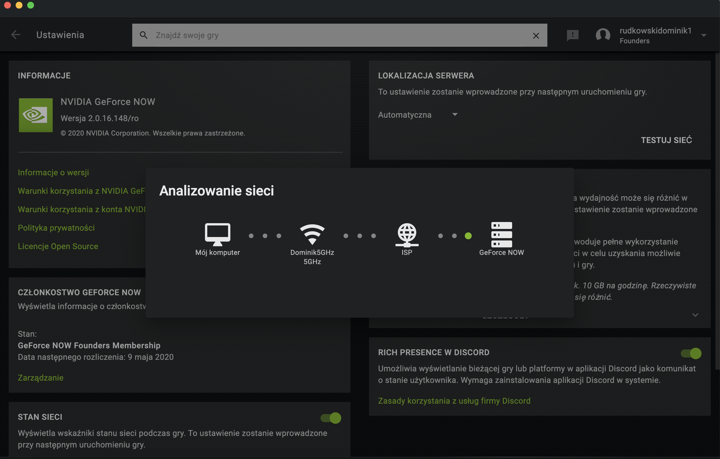Open Polityka prywatności link
The height and width of the screenshot is (459, 720).
click(x=56, y=228)
